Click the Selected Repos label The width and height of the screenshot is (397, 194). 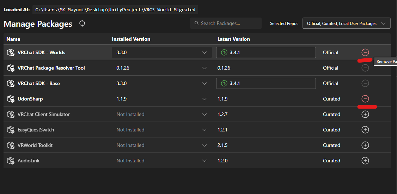coord(284,24)
